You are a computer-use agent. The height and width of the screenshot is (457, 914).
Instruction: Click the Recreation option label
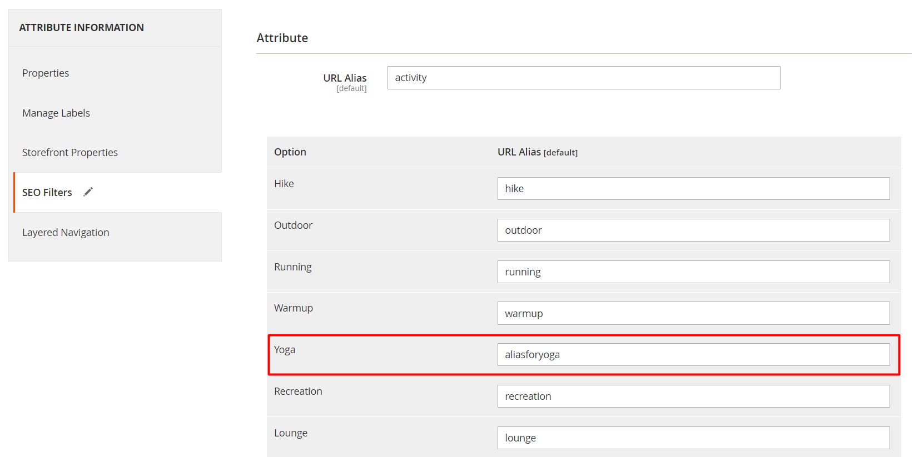point(298,391)
